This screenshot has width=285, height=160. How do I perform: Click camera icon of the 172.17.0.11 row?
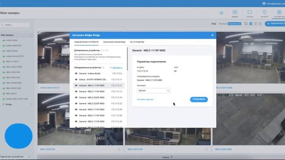(76, 80)
